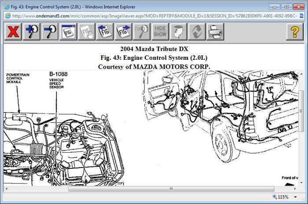The height and width of the screenshot is (204, 308).
Task: Click the vertical scrollbar up arrow
Action: (x=301, y=74)
